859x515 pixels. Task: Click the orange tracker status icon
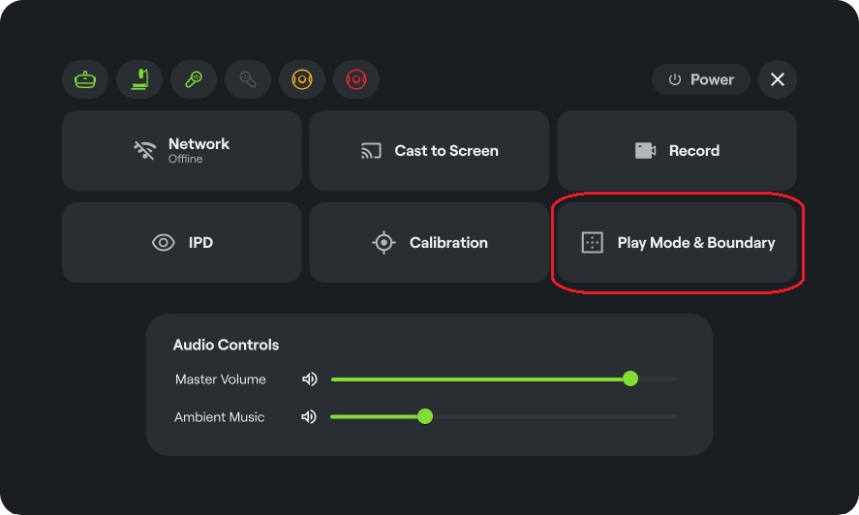coord(302,79)
